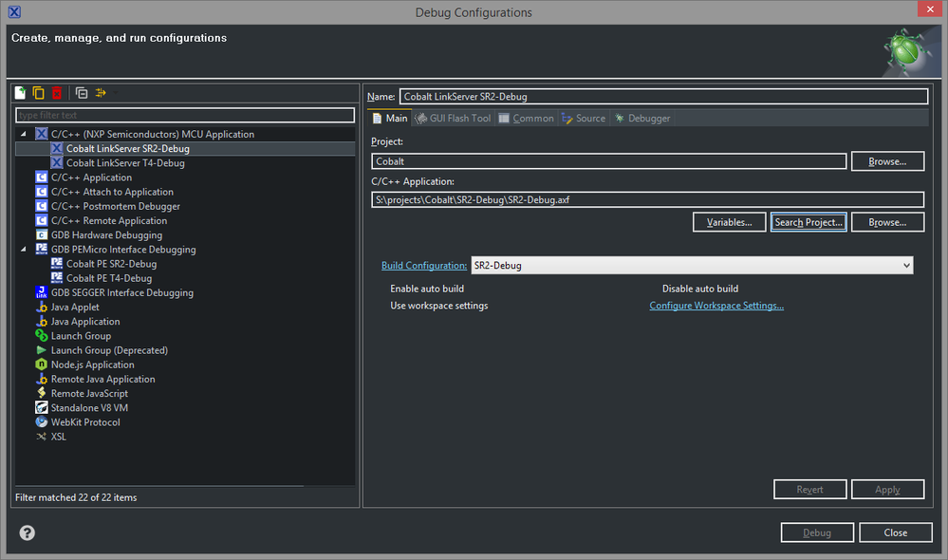The image size is (948, 560).
Task: Click the Search Project... button
Action: click(809, 222)
